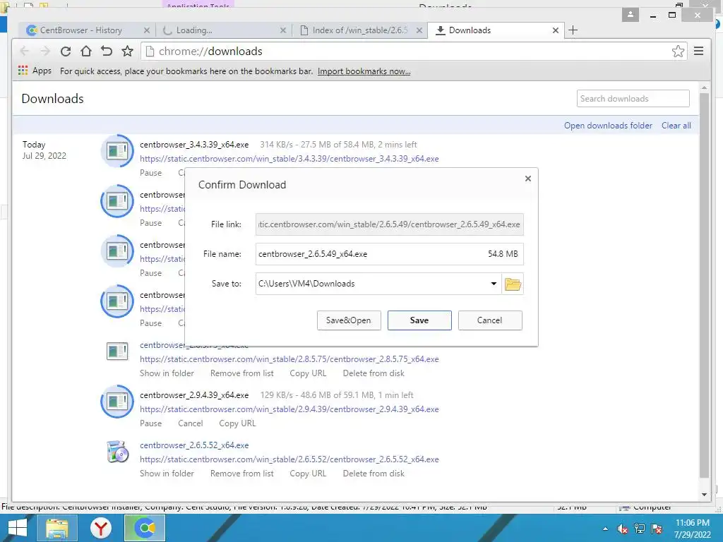Viewport: 723px width, 542px height.
Task: Close the Downloads tab
Action: point(556,30)
